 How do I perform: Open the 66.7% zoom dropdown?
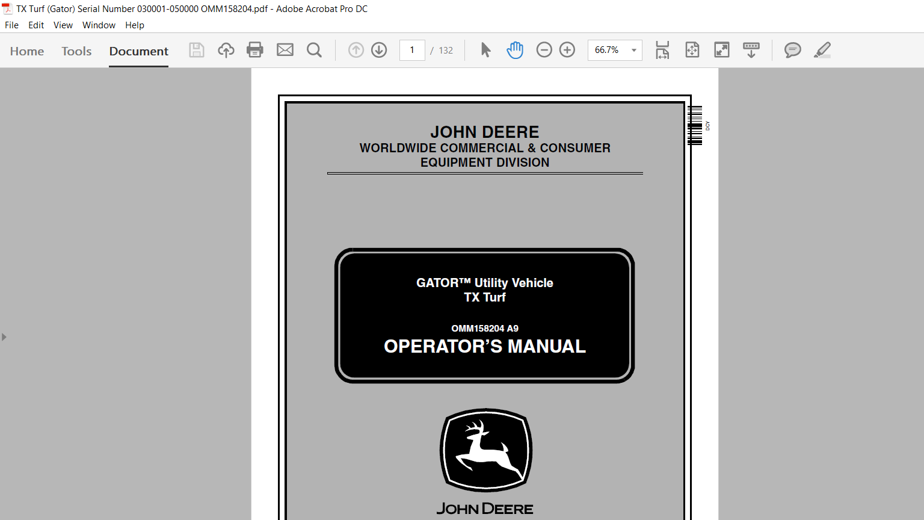click(x=615, y=50)
